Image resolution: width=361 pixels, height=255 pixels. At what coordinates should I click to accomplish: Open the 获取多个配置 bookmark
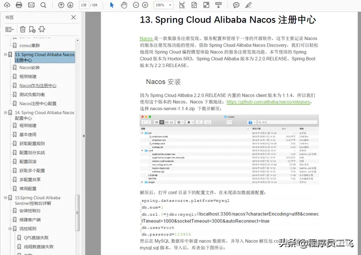[x=32, y=170]
